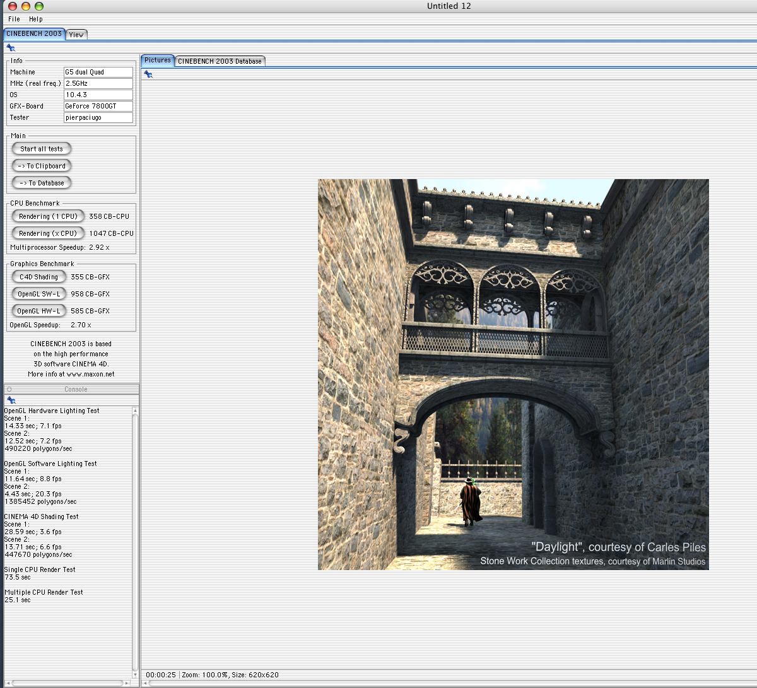
Task: Click the www.maxon.net info text
Action: (71, 374)
